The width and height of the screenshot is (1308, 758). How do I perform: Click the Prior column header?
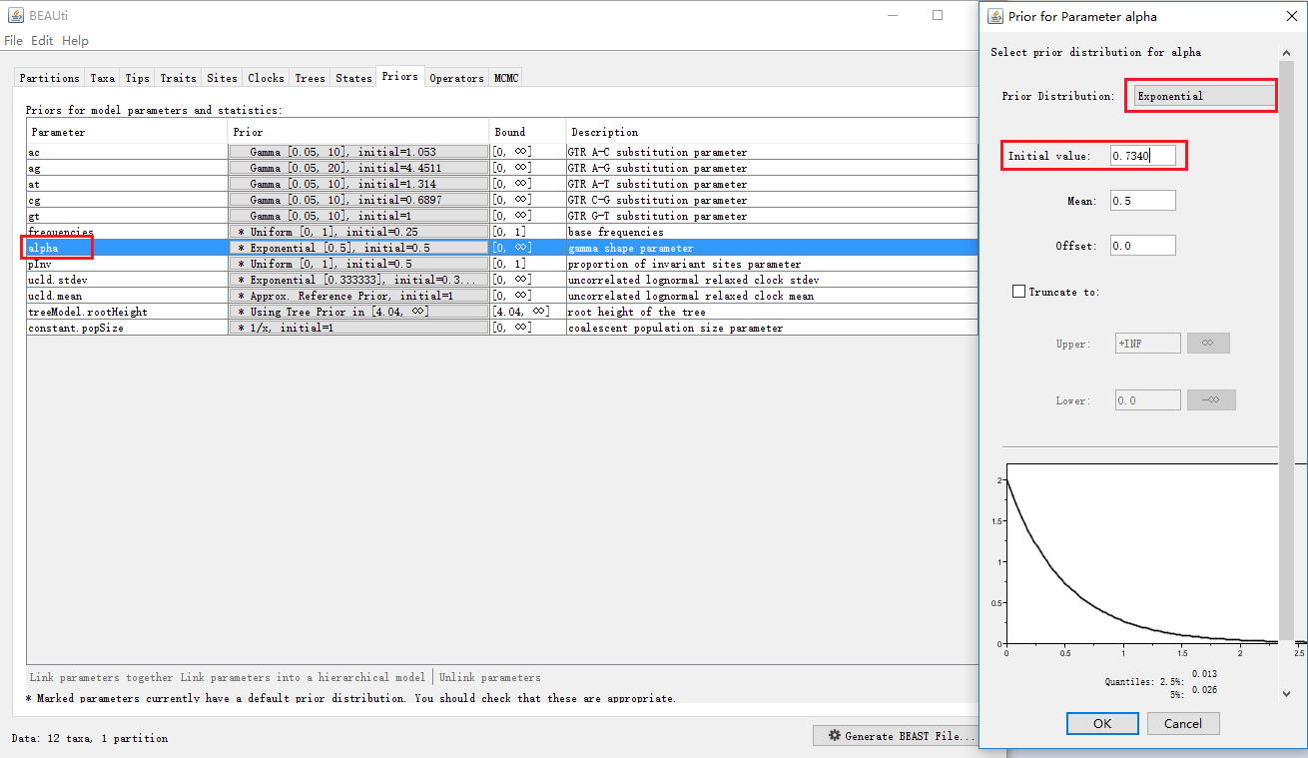[x=358, y=132]
